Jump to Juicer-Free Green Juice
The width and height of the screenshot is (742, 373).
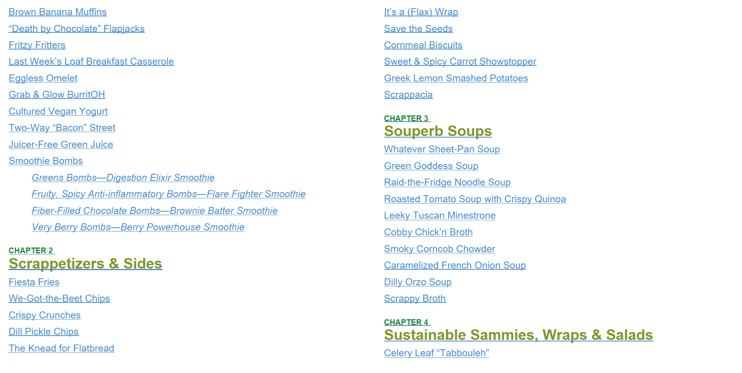click(61, 145)
